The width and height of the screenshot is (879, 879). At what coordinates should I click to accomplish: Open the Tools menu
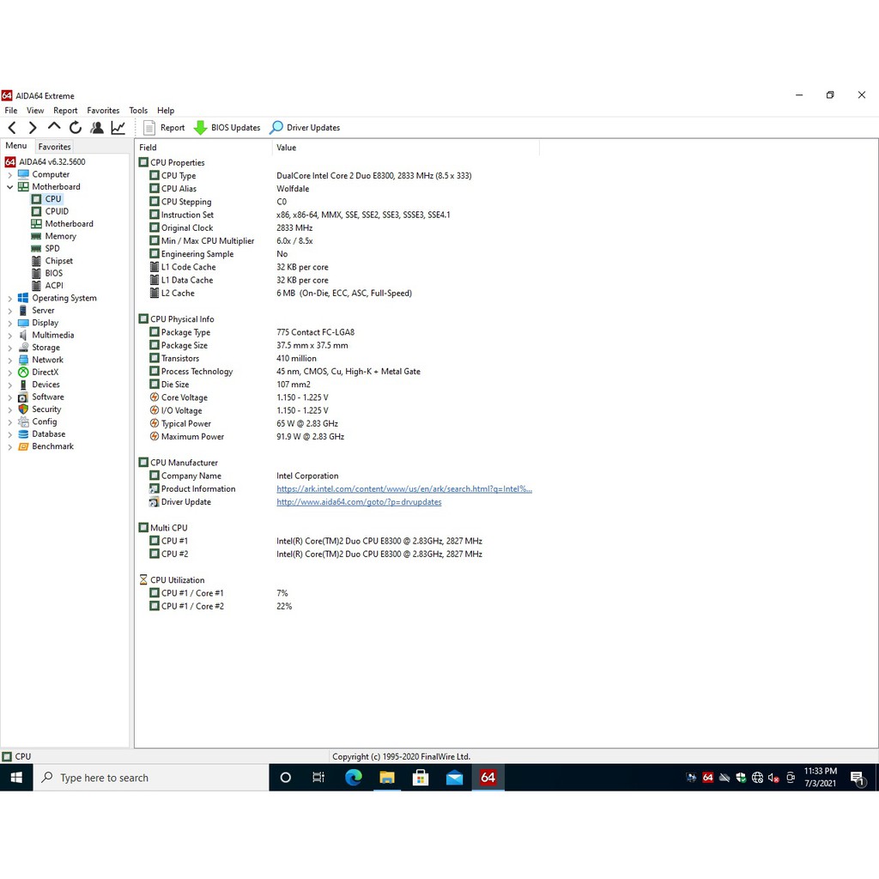[138, 111]
